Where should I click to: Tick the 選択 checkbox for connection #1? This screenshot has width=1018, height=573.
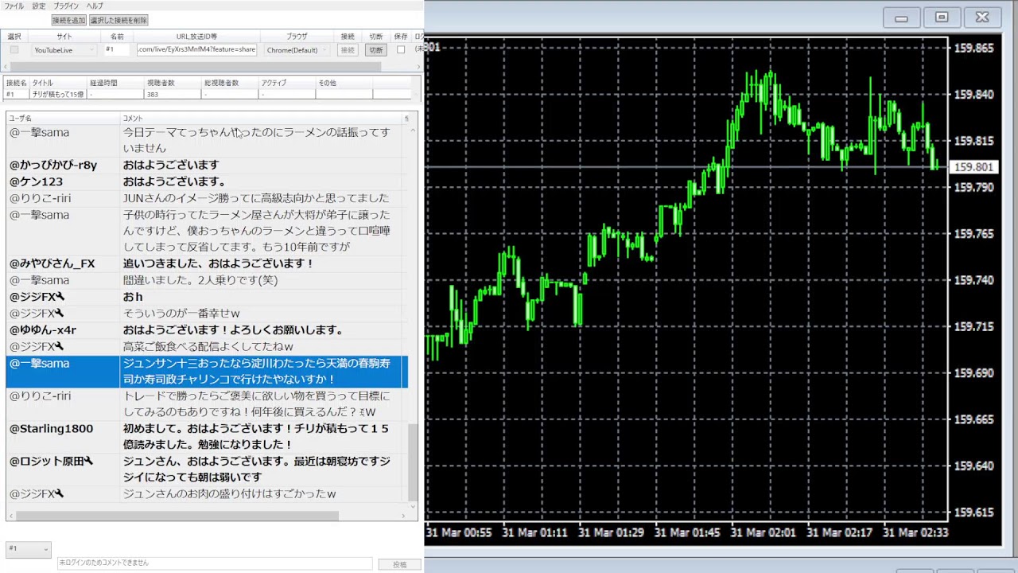tap(14, 49)
